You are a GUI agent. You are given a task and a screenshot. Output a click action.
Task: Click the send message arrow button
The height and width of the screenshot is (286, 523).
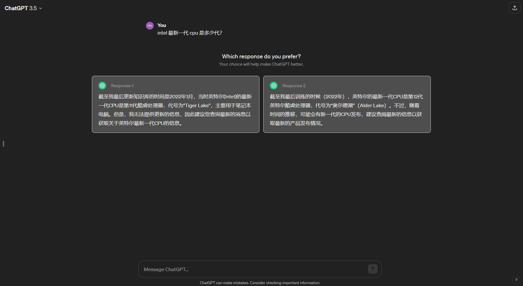(373, 269)
